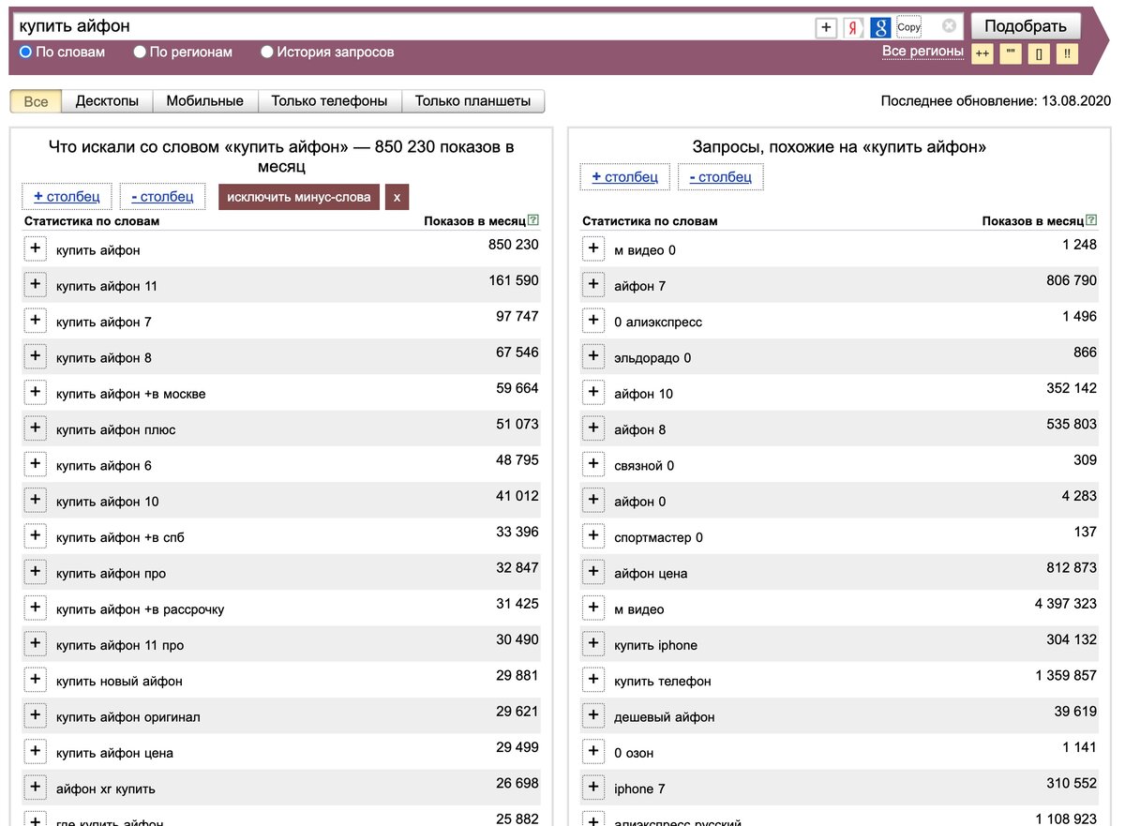This screenshot has width=1125, height=826.
Task: Apply the ++ operator button
Action: [x=982, y=53]
